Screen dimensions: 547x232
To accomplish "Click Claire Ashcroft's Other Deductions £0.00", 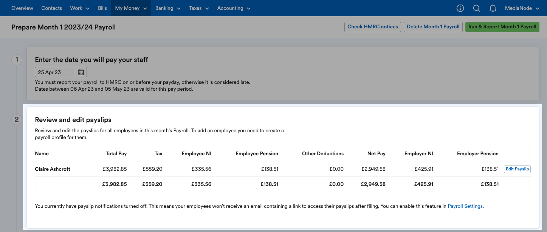I will coord(336,169).
